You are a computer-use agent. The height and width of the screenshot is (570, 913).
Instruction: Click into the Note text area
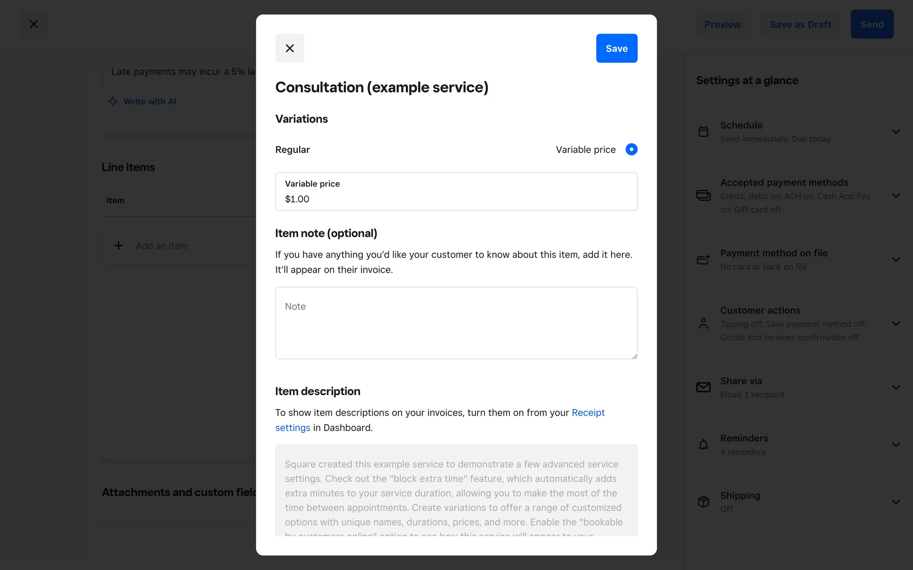pyautogui.click(x=456, y=323)
